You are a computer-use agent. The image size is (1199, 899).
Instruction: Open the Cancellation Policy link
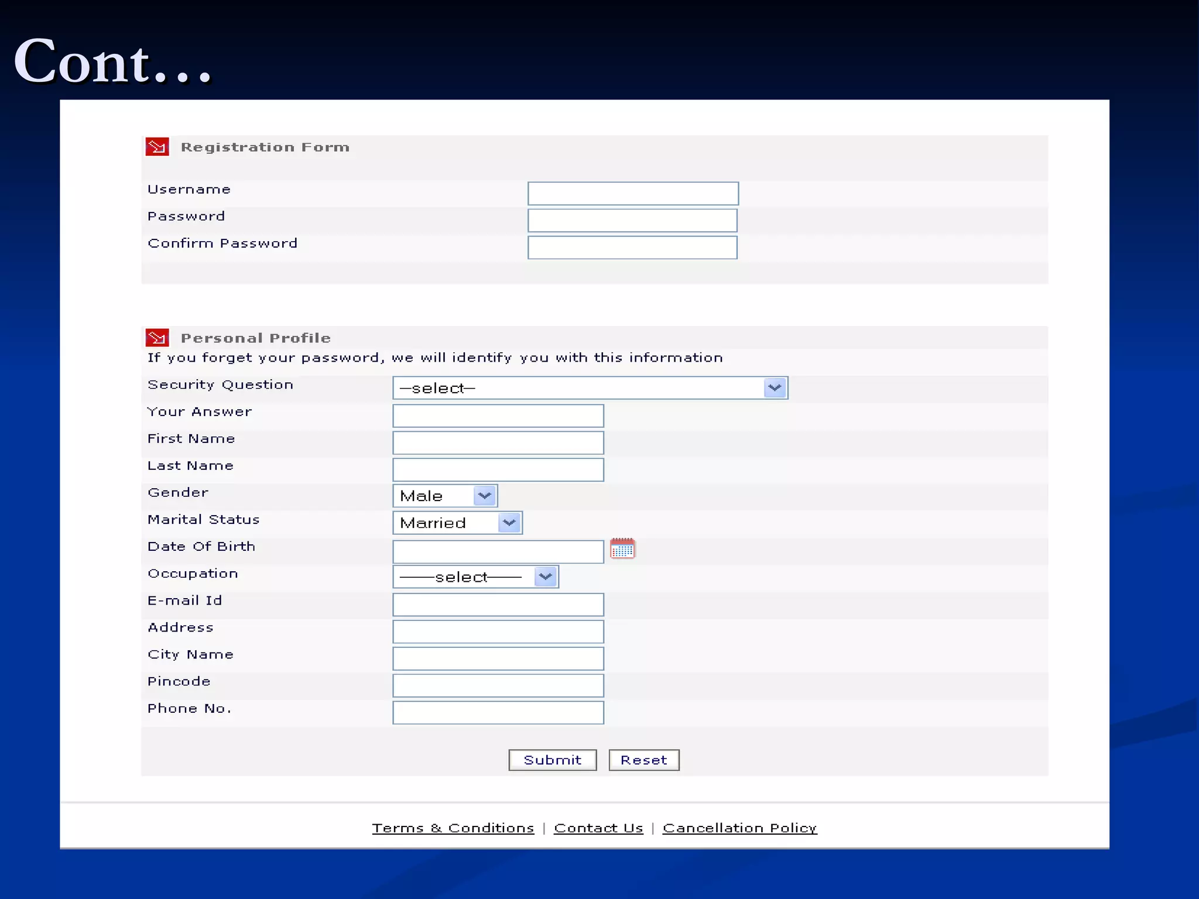[739, 828]
